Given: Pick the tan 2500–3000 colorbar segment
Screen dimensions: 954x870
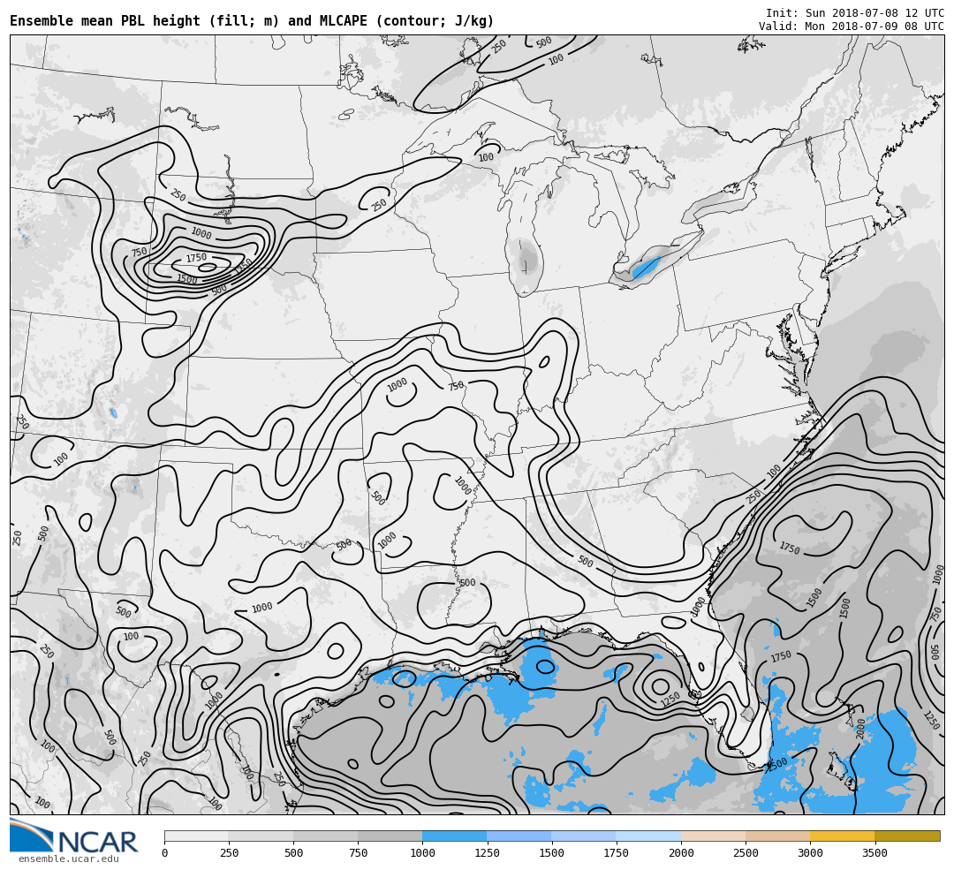Looking at the screenshot, I should pyautogui.click(x=777, y=836).
